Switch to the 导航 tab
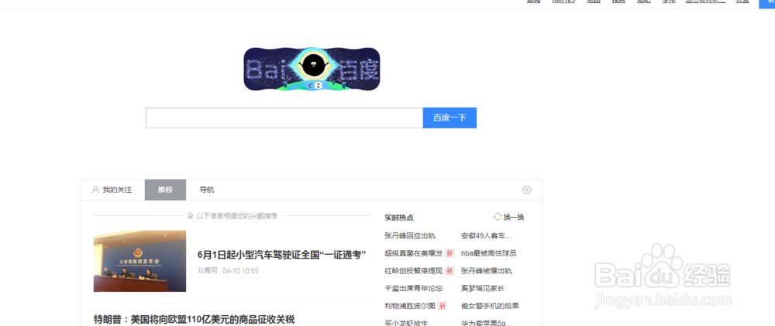This screenshot has width=775, height=326. (x=207, y=190)
